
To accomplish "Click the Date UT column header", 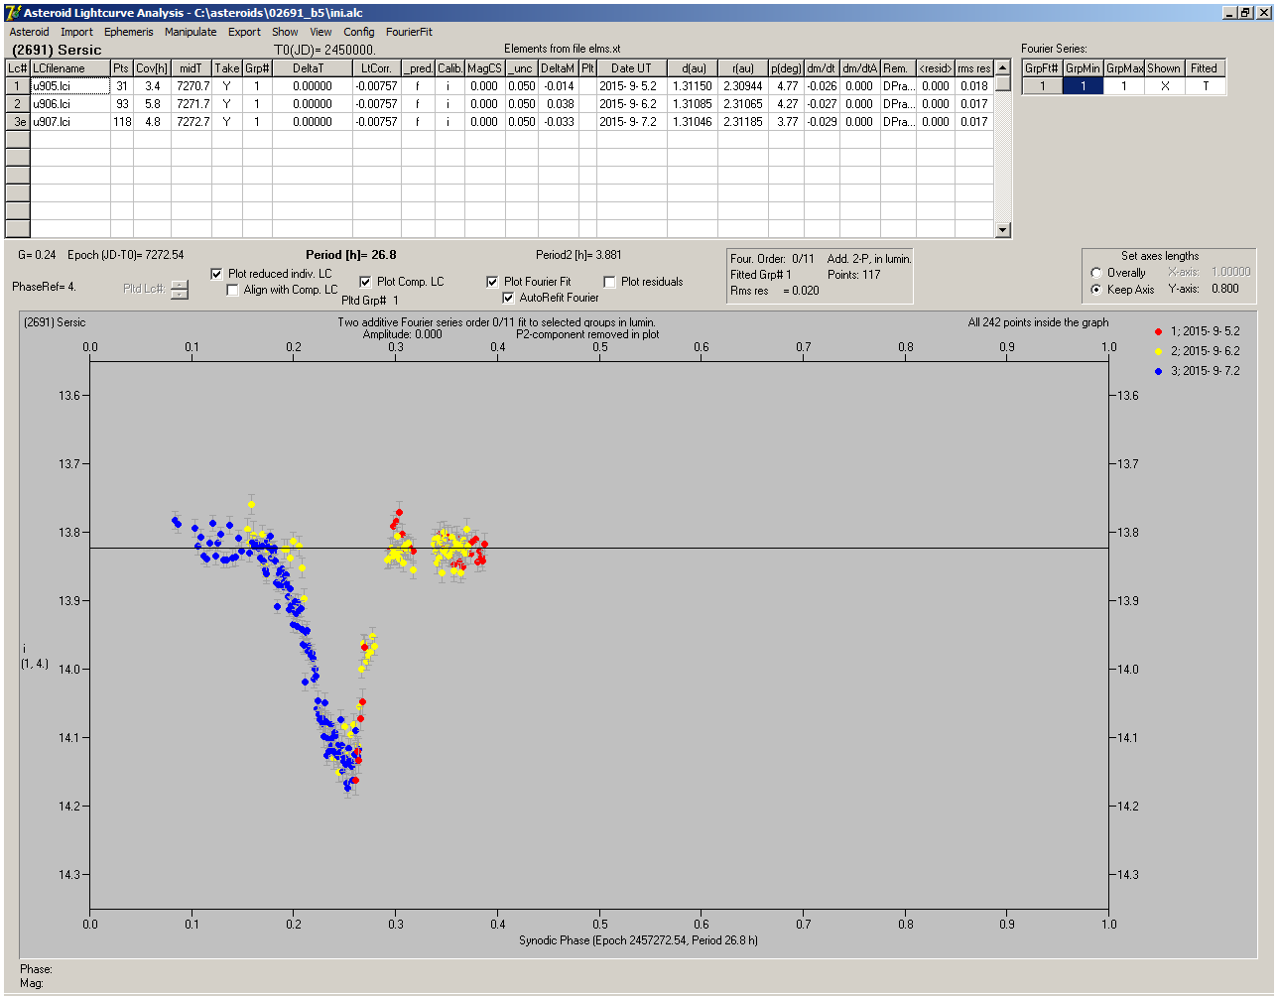I will pyautogui.click(x=632, y=68).
